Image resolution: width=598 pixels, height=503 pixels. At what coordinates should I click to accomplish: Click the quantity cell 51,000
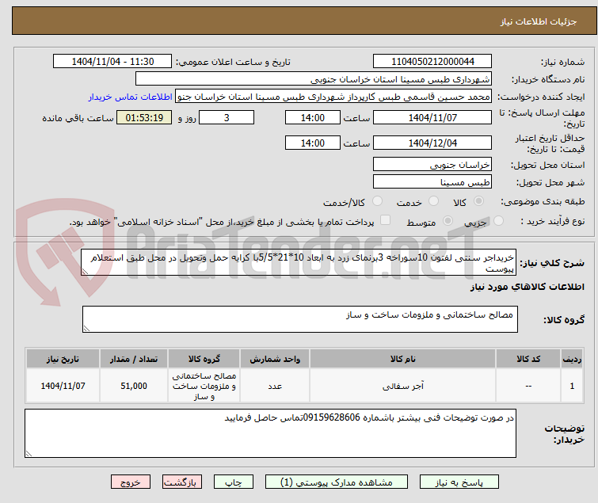pyautogui.click(x=134, y=386)
